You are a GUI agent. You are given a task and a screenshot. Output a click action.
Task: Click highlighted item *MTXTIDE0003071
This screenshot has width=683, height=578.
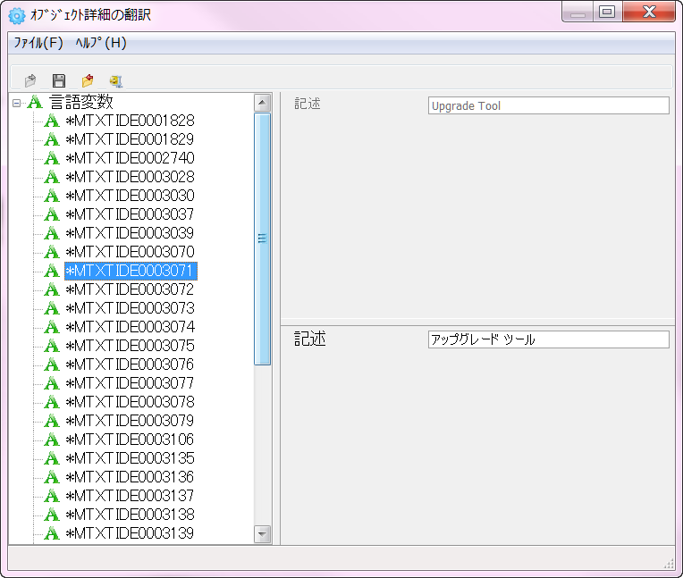tap(131, 271)
